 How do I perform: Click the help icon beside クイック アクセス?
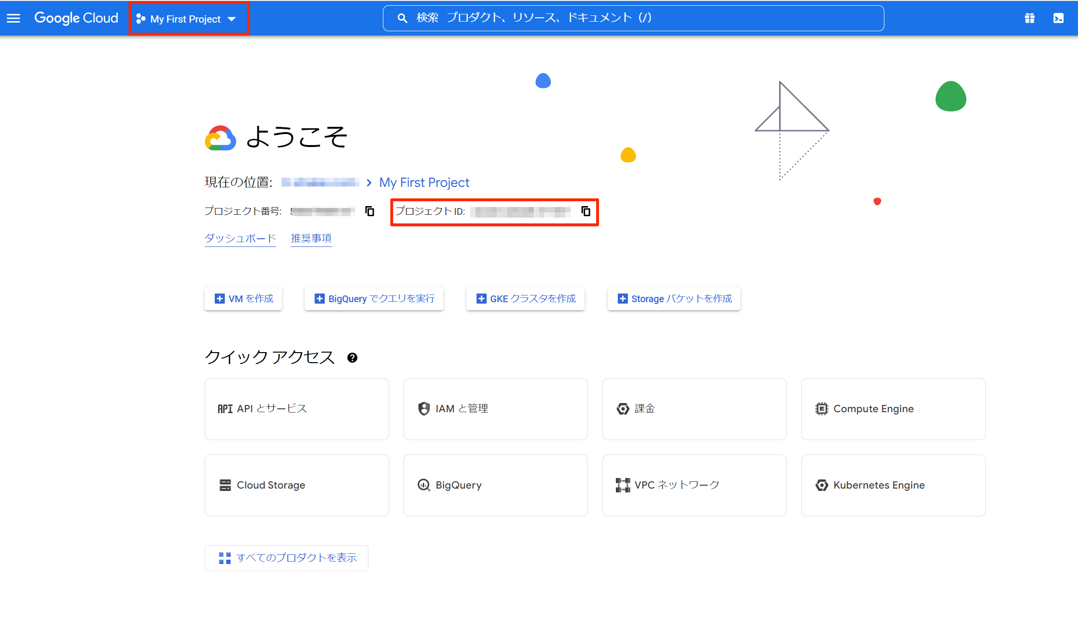tap(352, 358)
